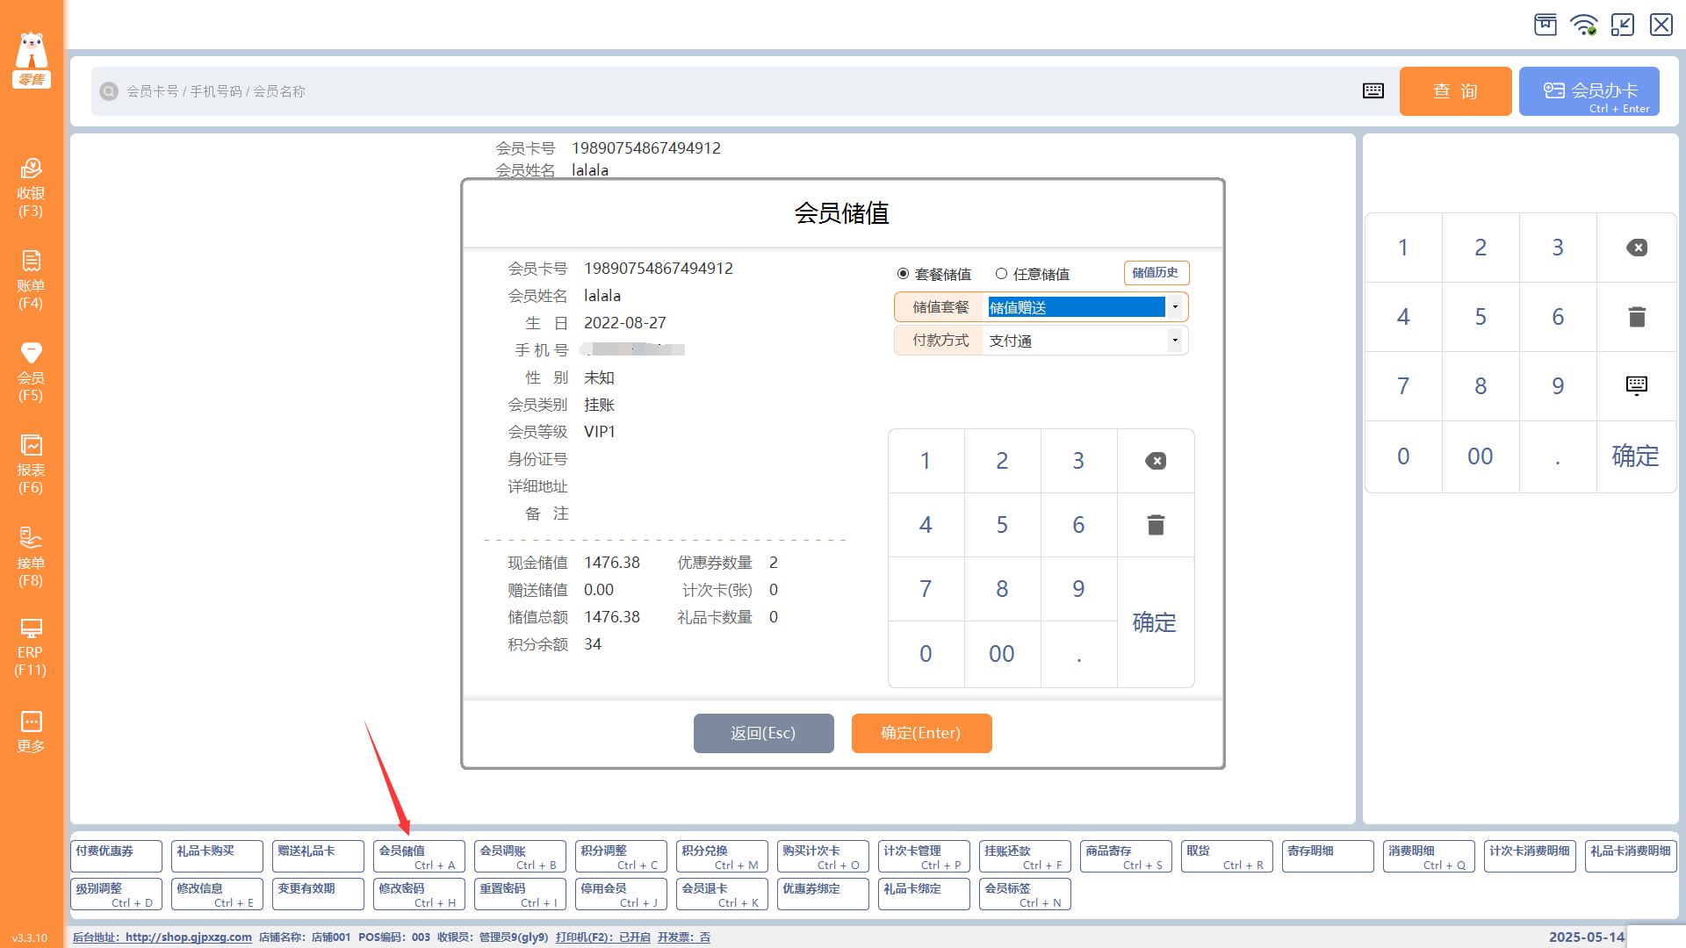The width and height of the screenshot is (1686, 948).
Task: Click the dialog keypad trash icon
Action: point(1156,525)
